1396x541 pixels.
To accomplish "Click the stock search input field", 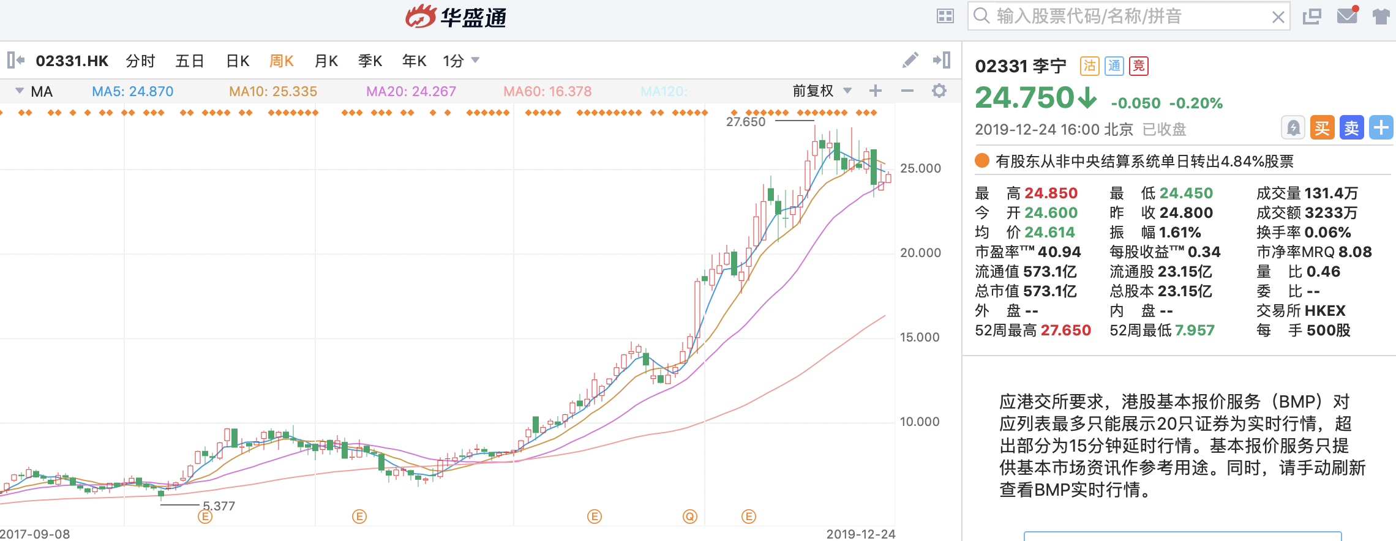I will pyautogui.click(x=1127, y=16).
